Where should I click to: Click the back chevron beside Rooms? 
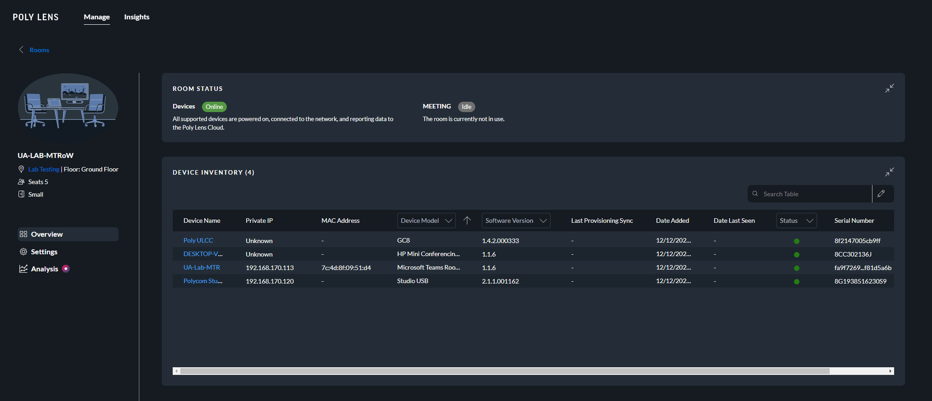point(21,50)
